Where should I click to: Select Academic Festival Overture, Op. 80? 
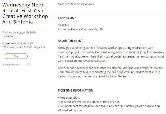tap(80, 29)
